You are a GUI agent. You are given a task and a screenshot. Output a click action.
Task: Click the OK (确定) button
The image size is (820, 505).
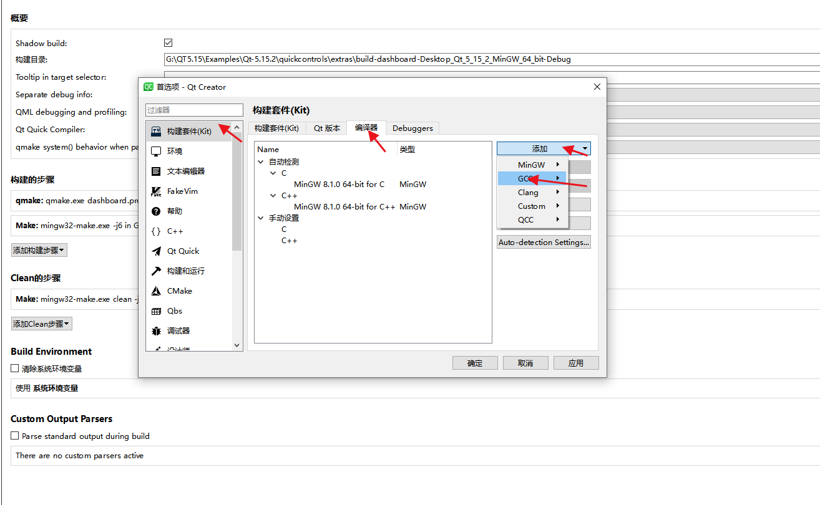pyautogui.click(x=475, y=363)
